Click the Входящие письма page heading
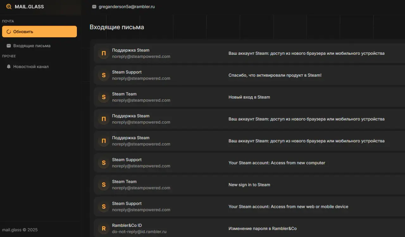Viewport: 405px width, 237px height. pos(117,27)
